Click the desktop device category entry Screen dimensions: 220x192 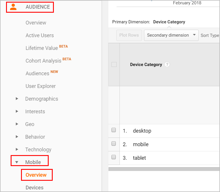coord(142,131)
